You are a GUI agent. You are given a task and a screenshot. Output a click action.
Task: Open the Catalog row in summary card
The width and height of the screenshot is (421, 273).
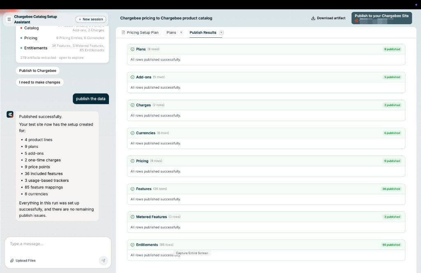62,28
